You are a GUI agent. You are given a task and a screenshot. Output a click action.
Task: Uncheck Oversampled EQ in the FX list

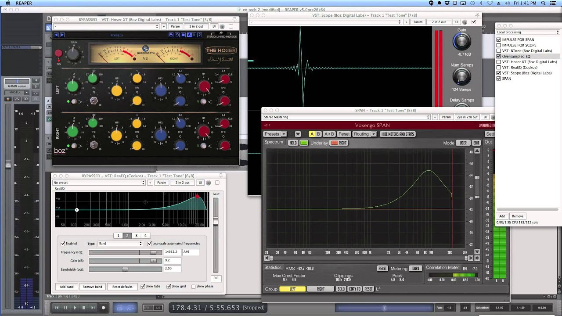click(499, 56)
